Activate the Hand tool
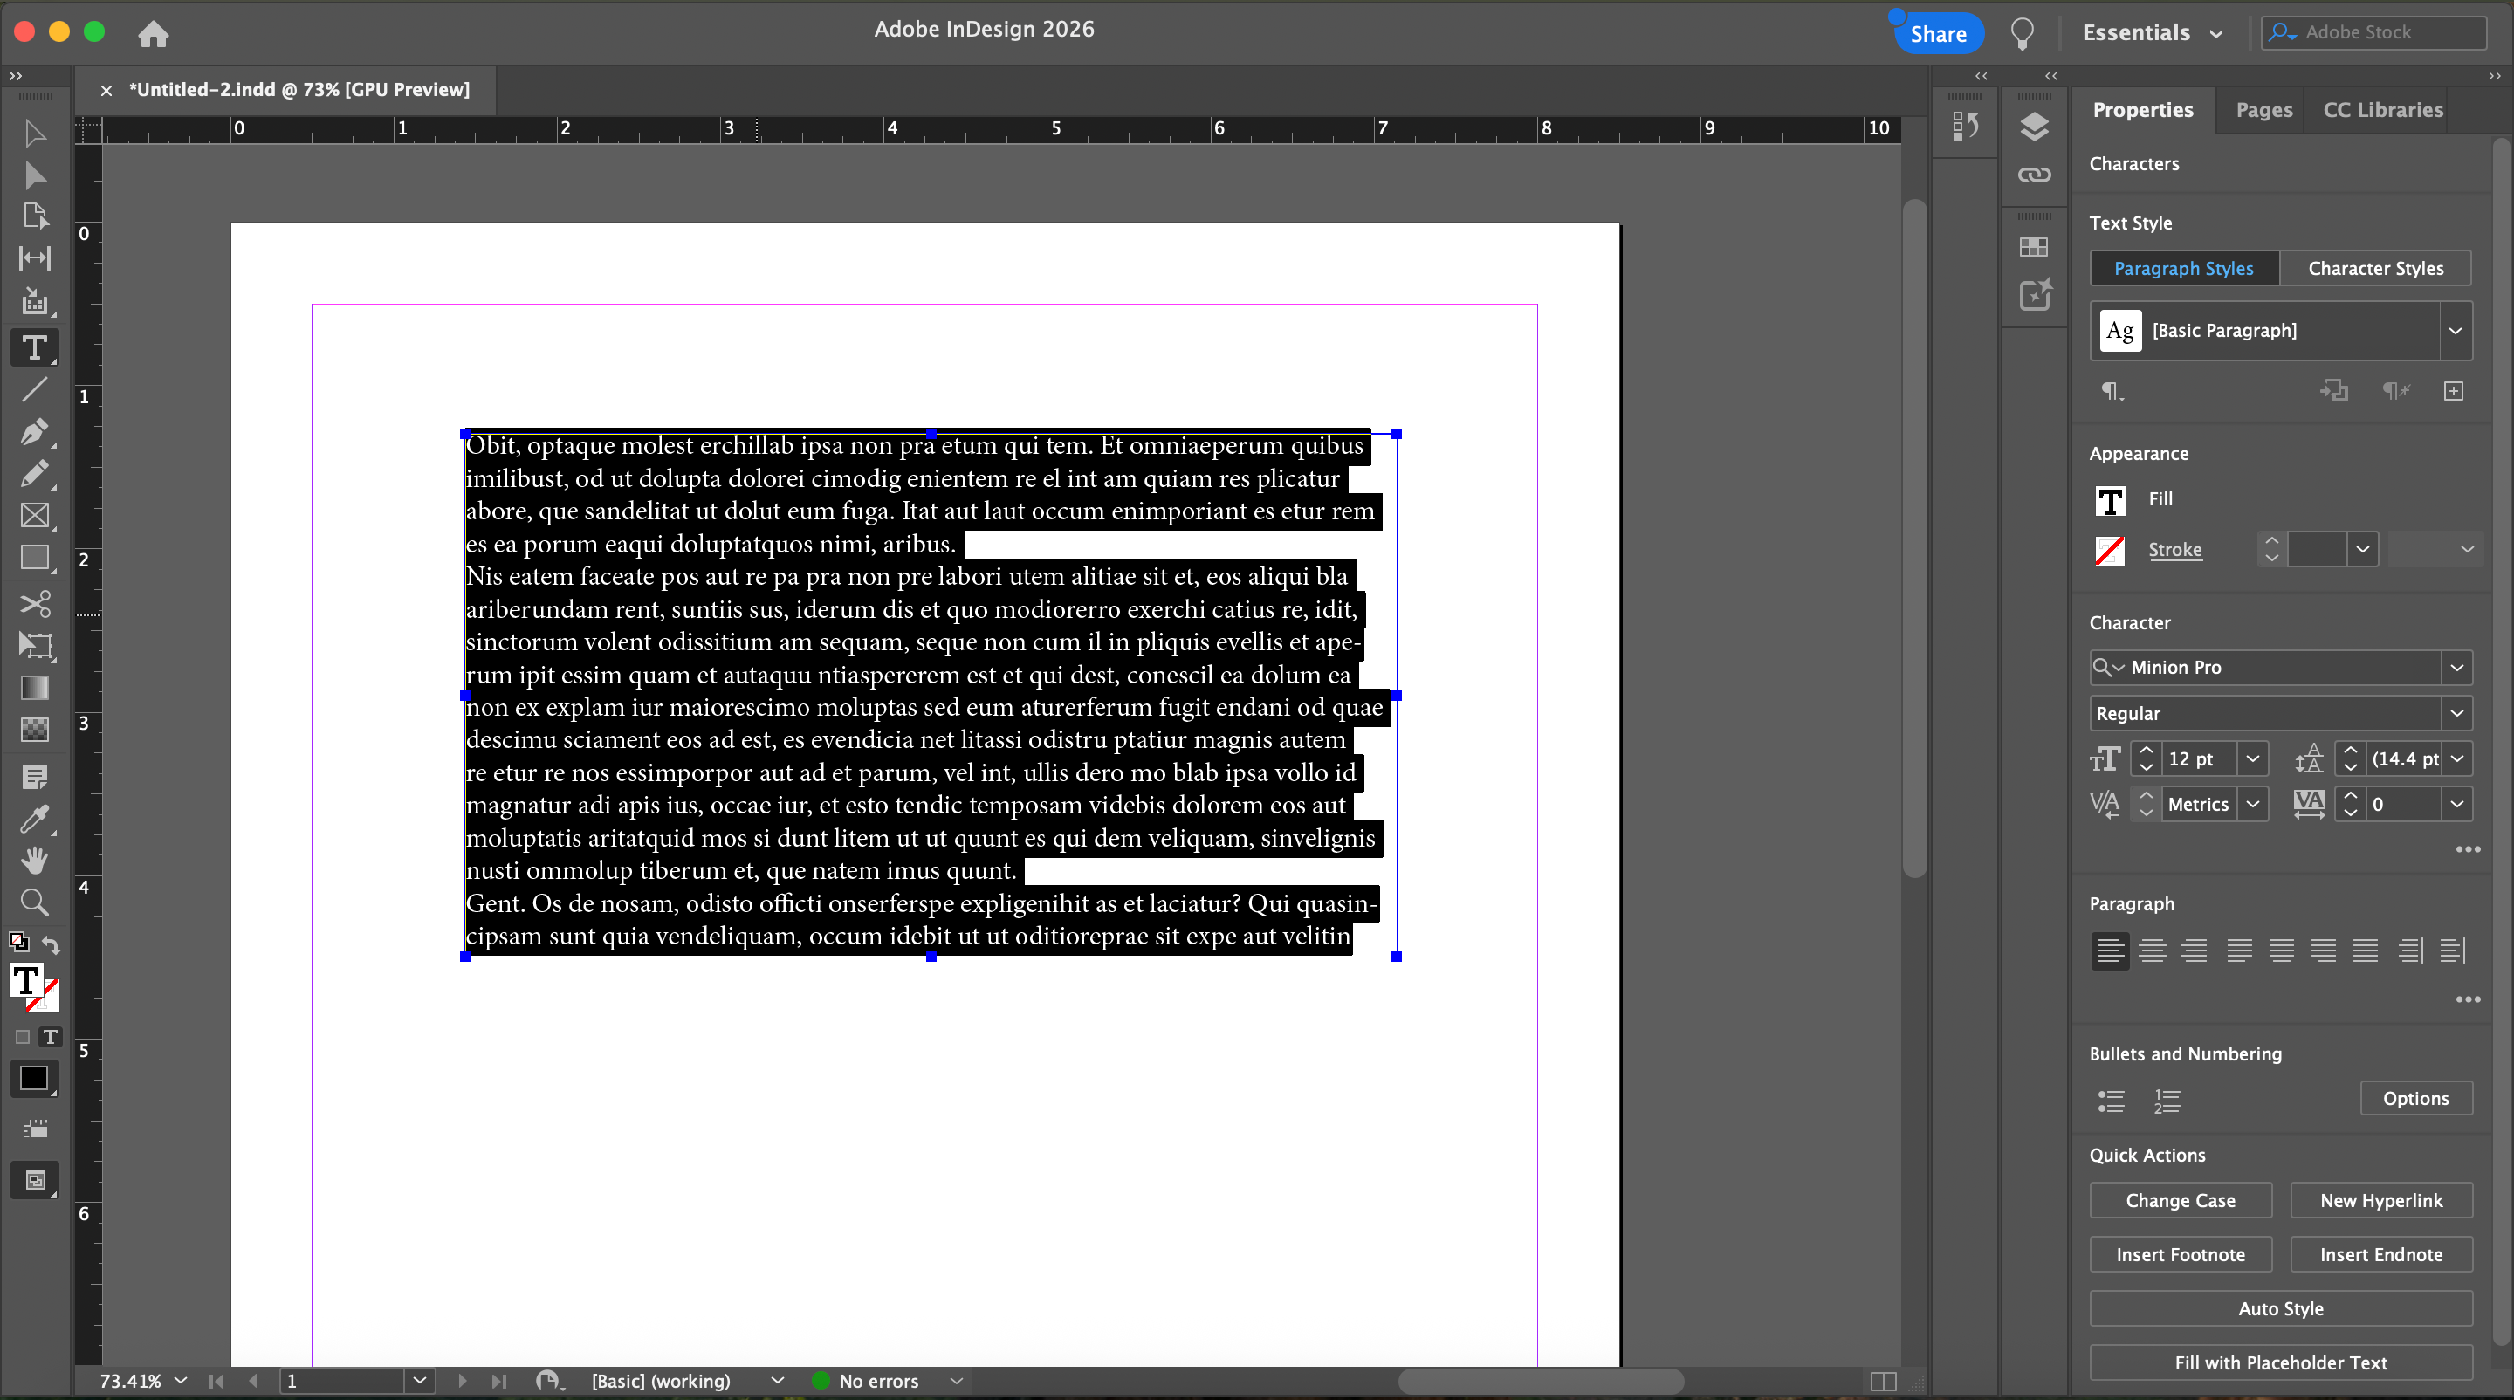 point(34,861)
